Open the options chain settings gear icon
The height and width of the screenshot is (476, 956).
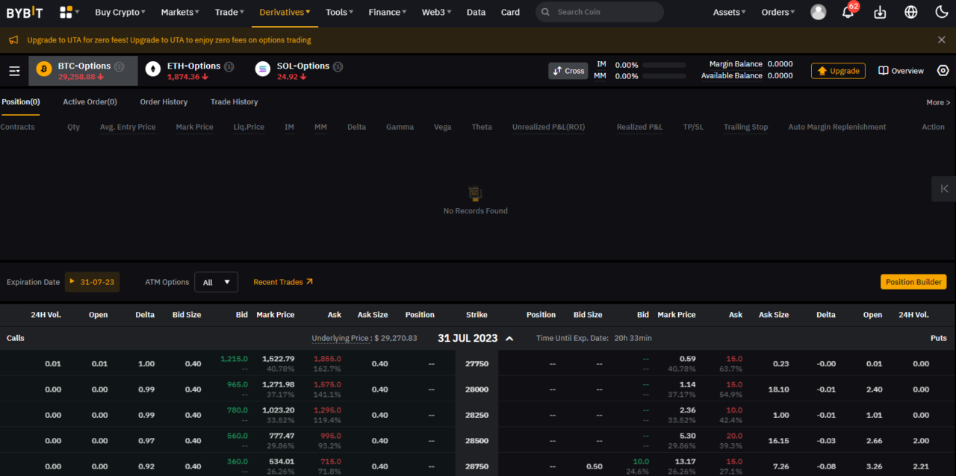point(943,70)
